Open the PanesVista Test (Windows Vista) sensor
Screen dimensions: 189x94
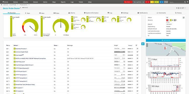25,84
